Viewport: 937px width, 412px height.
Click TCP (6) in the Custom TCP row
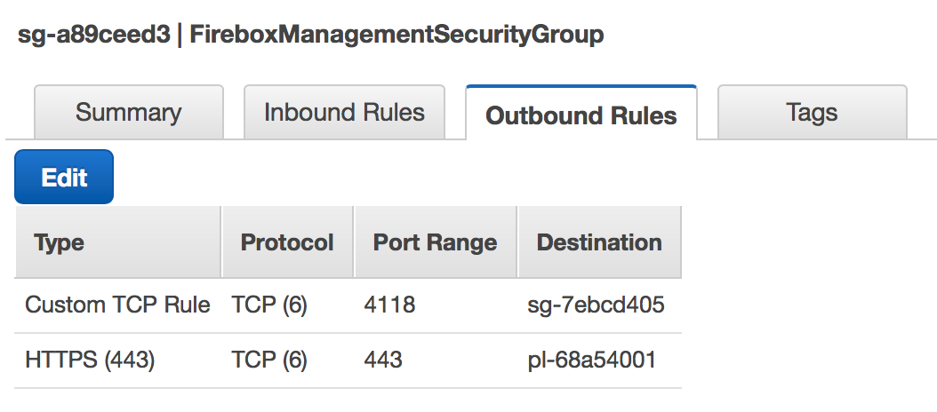(x=269, y=305)
